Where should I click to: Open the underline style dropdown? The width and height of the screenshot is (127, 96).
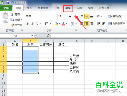pyautogui.click(x=41, y=23)
